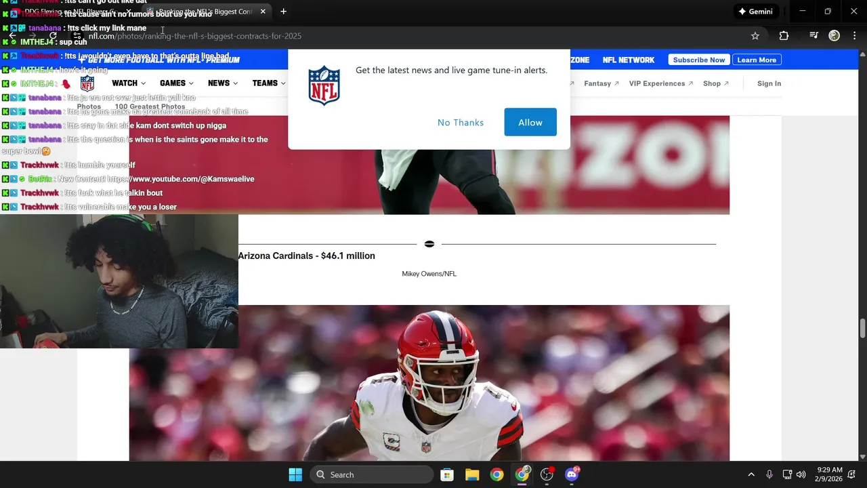Screen dimensions: 867x488
Task: Close the Ranking the NFL's Biggest Contracts tab
Action: [263, 12]
